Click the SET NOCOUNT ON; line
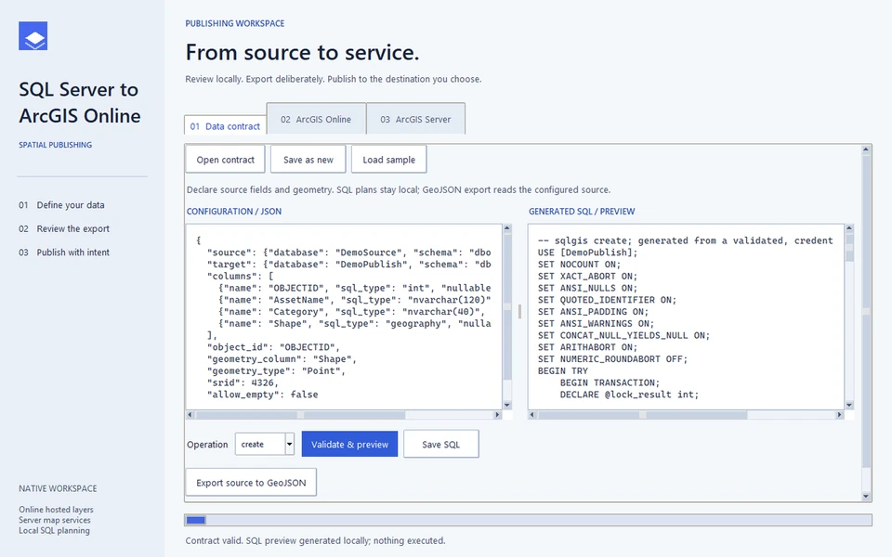 pos(579,265)
